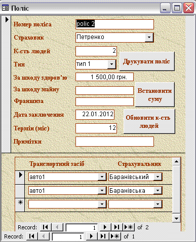Go to next record in subform navigator

(x=105, y=227)
